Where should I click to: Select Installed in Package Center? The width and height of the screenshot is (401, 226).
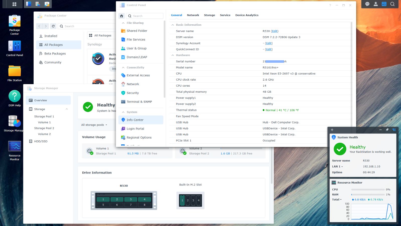(x=58, y=36)
